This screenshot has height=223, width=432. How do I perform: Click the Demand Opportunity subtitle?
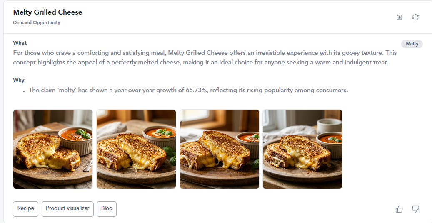(x=37, y=22)
